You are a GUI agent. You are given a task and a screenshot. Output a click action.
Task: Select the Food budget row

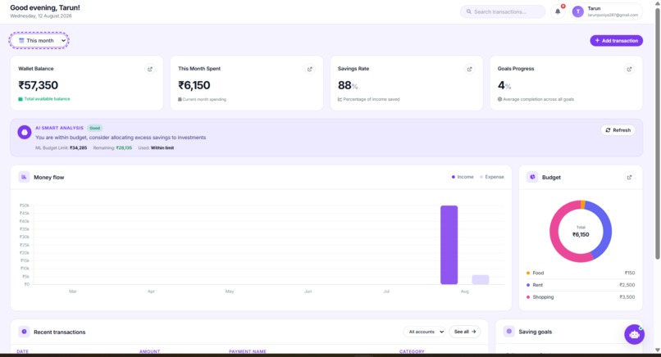coord(581,273)
